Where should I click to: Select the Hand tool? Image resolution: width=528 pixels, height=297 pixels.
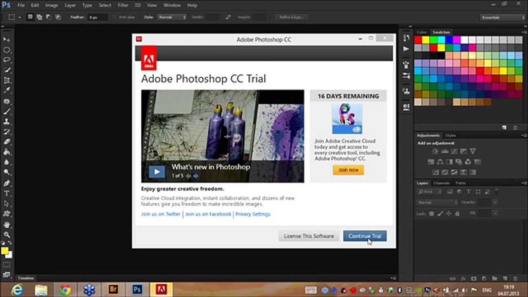(7, 225)
